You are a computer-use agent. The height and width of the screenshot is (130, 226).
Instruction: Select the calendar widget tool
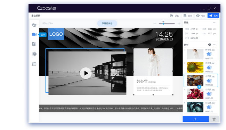pos(34,64)
